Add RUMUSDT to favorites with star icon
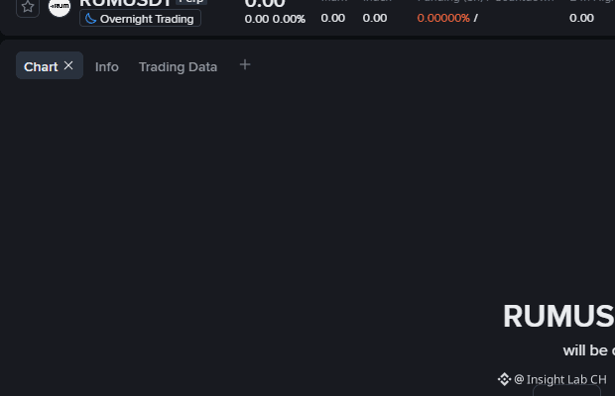 [x=28, y=7]
